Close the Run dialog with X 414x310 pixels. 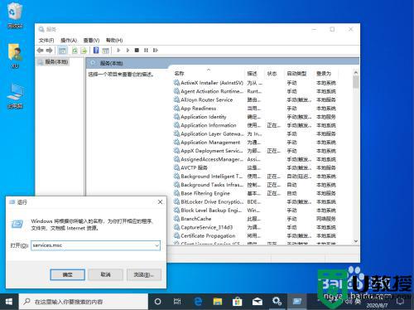tap(160, 202)
